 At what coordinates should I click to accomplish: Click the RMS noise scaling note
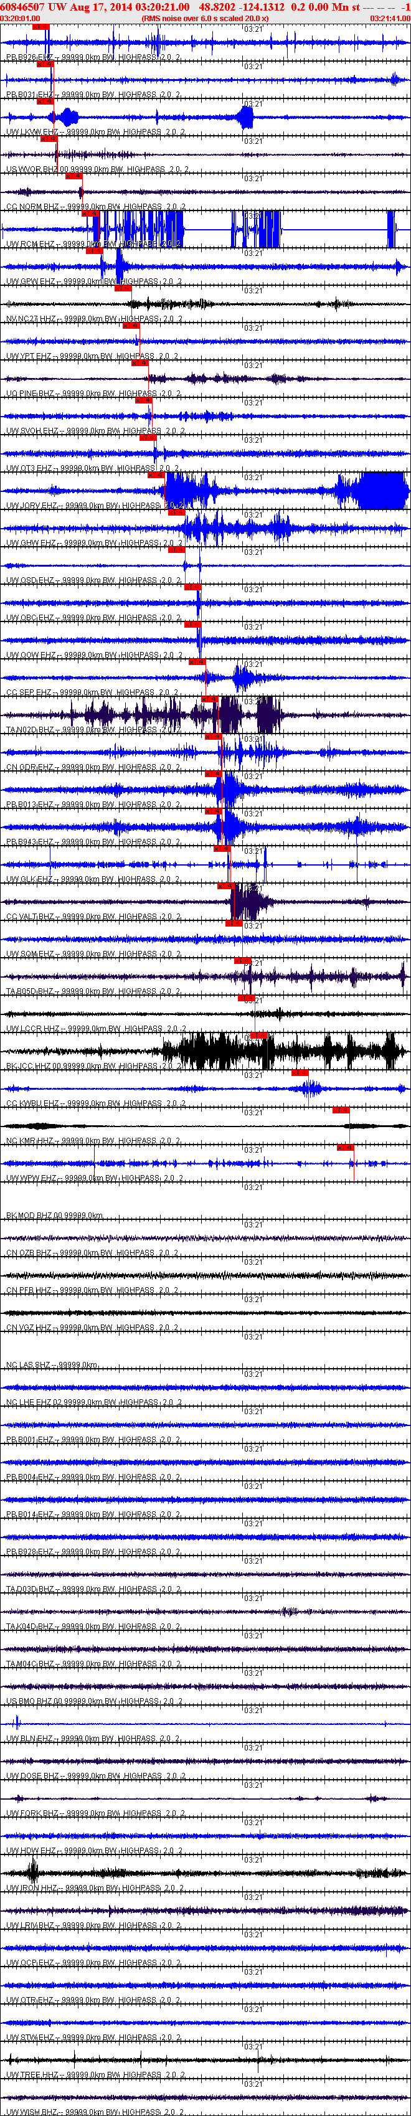(205, 18)
